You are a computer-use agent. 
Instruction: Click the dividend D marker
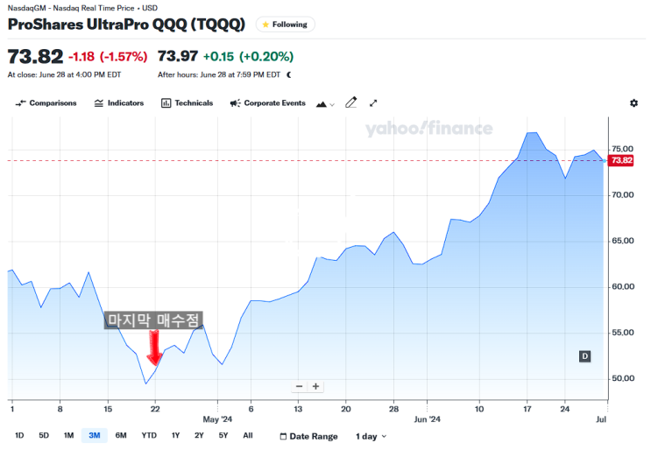584,356
